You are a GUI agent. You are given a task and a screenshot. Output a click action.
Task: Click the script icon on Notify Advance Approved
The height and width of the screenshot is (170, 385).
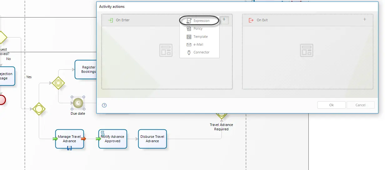103,133
